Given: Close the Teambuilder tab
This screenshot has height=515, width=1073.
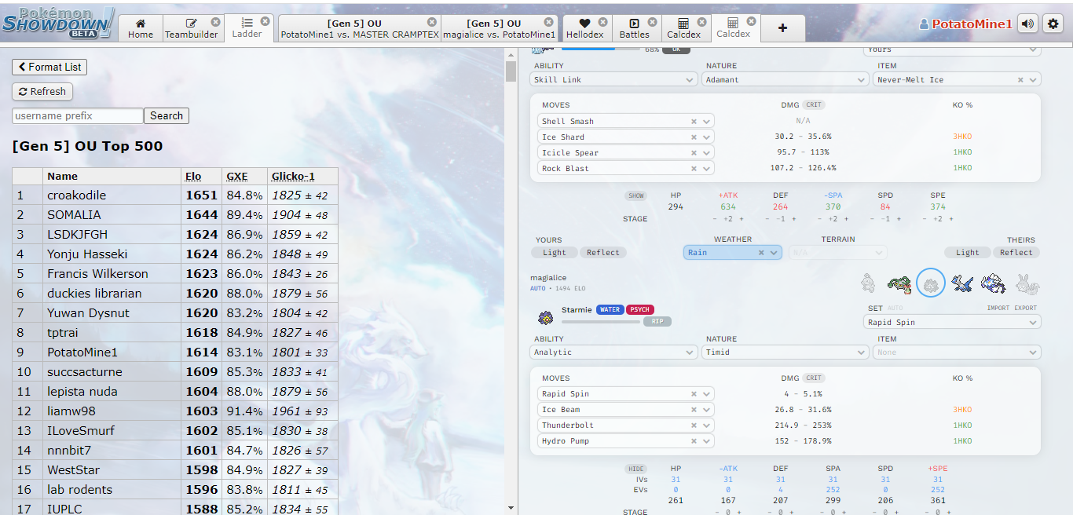Looking at the screenshot, I should (x=216, y=22).
